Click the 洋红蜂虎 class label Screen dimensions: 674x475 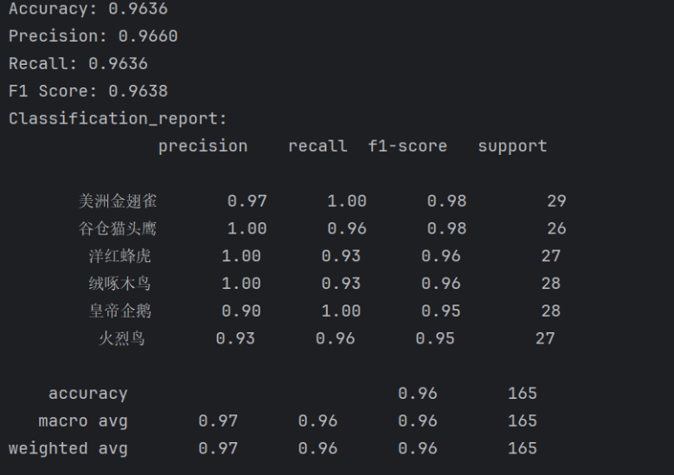point(120,256)
